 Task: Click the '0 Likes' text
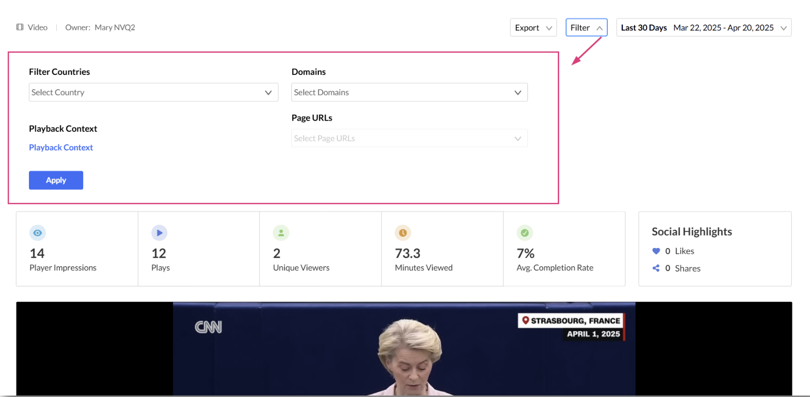click(x=680, y=251)
